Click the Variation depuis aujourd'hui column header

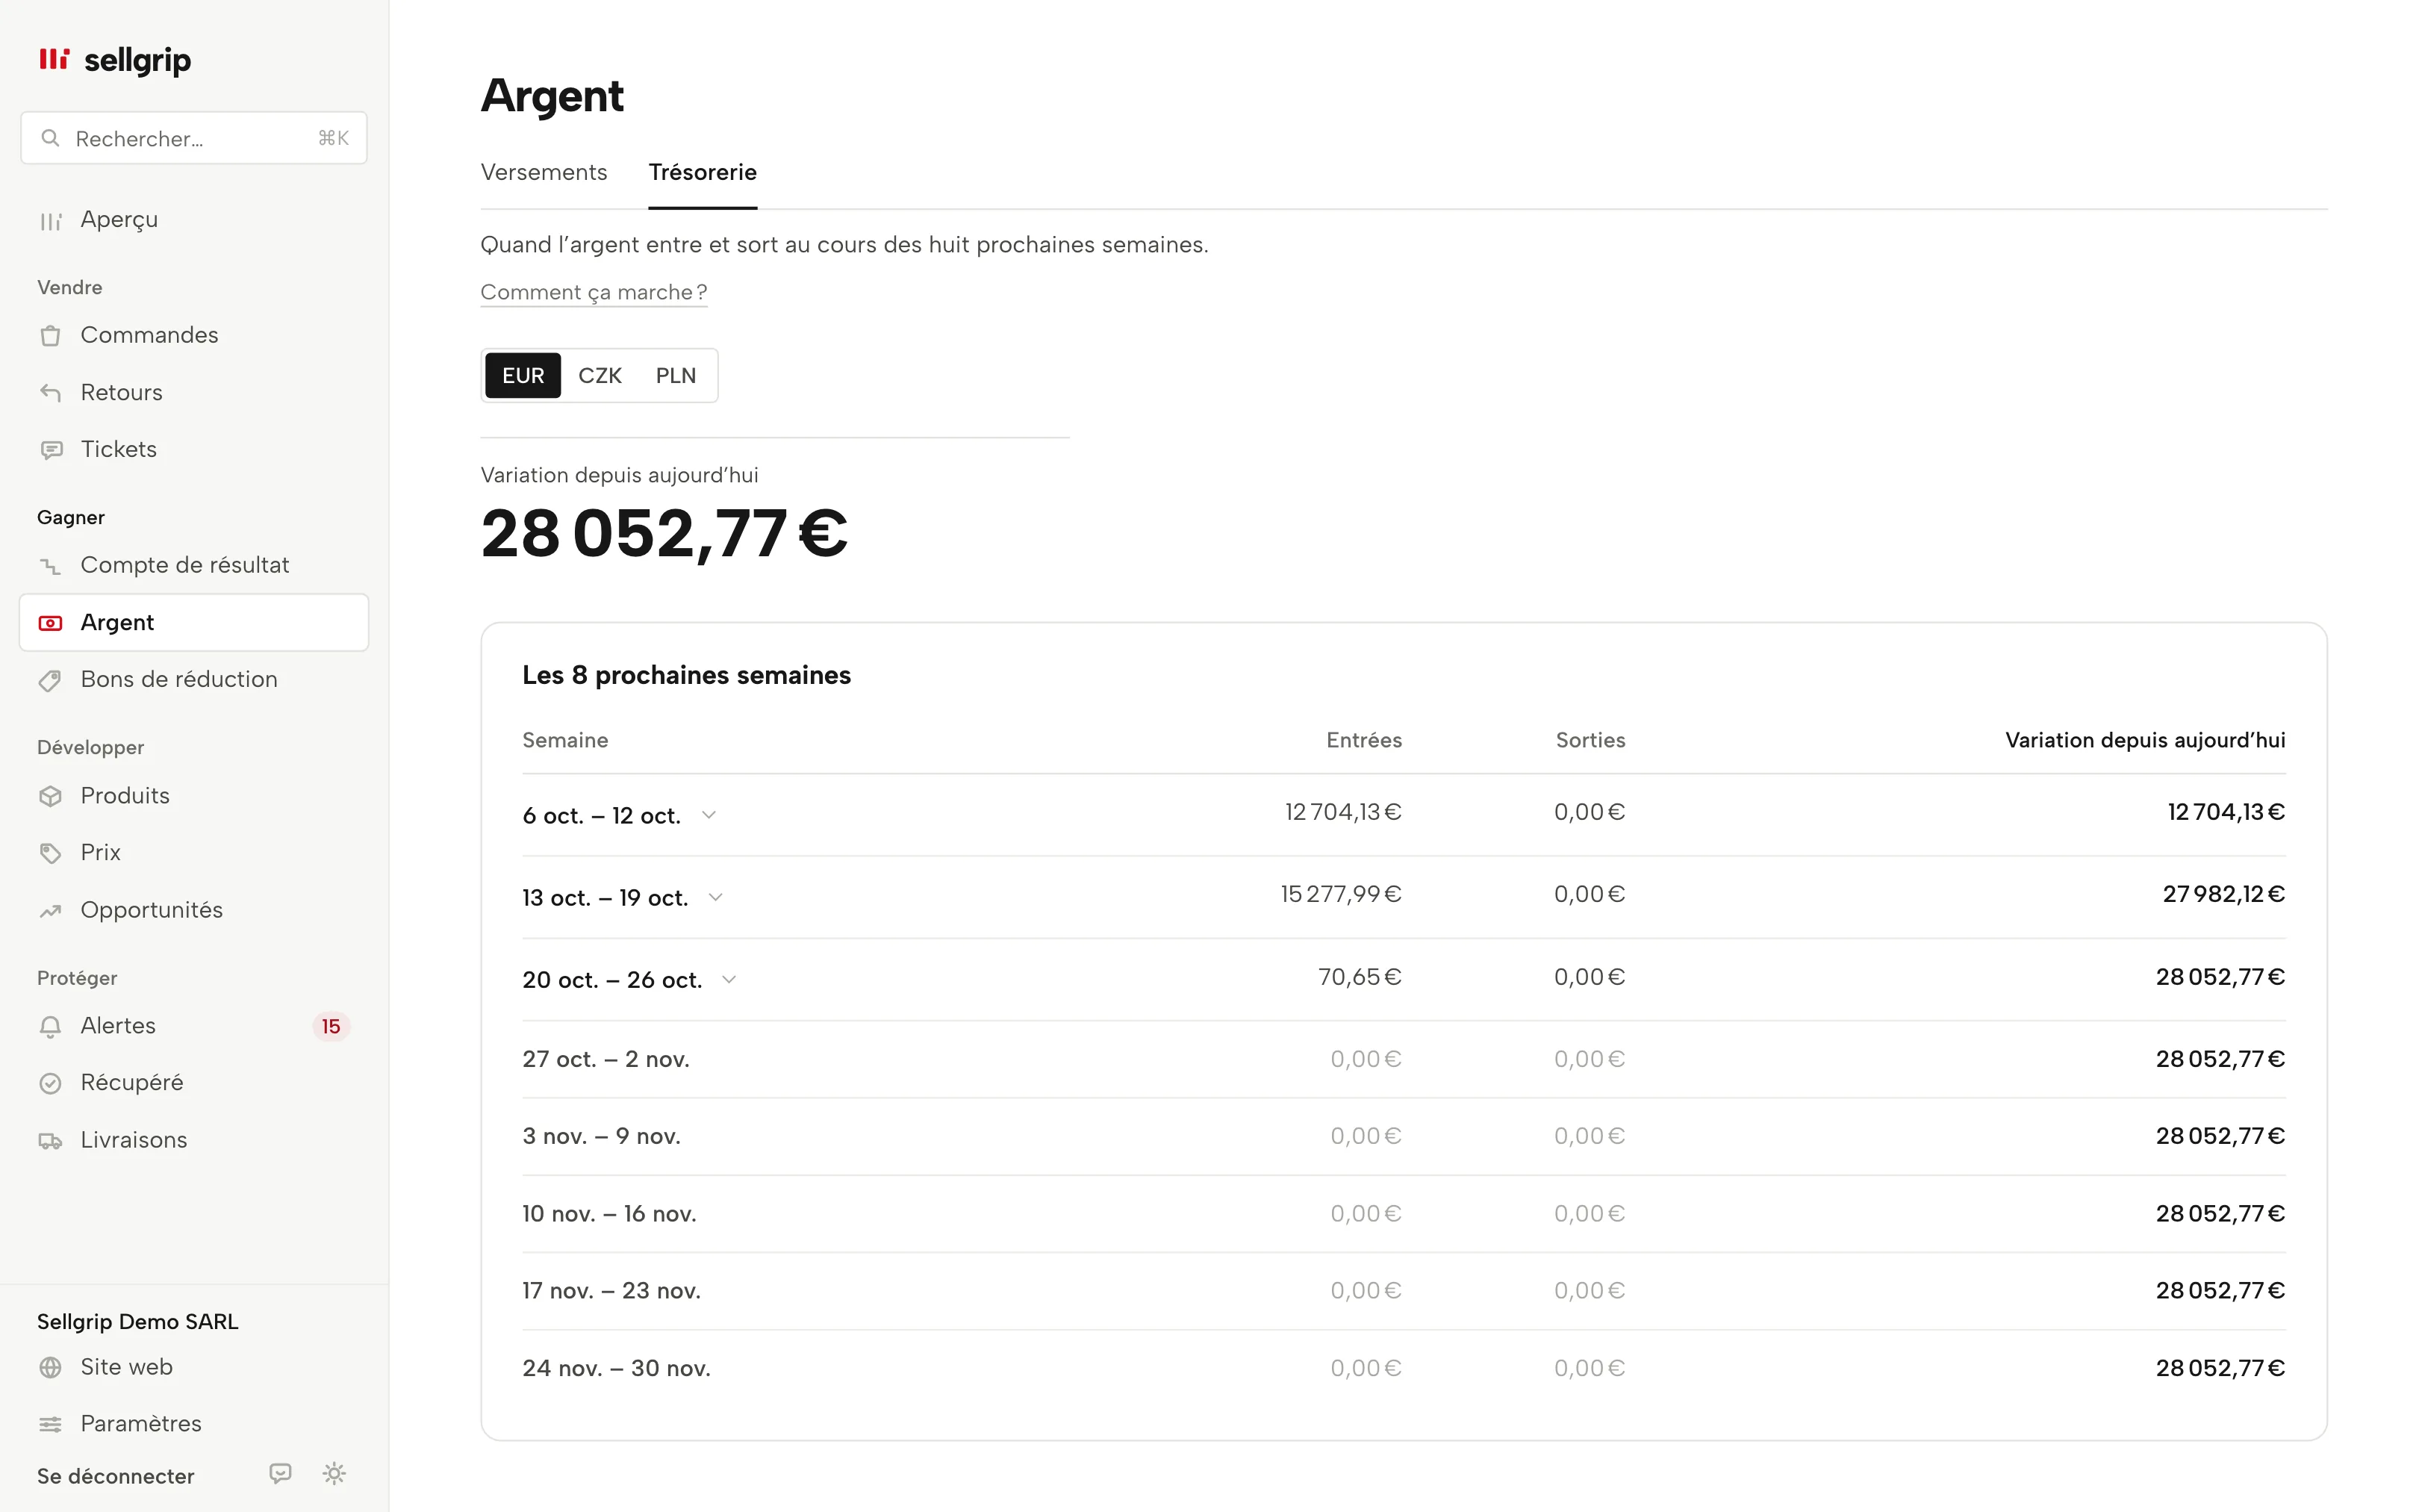tap(2145, 740)
